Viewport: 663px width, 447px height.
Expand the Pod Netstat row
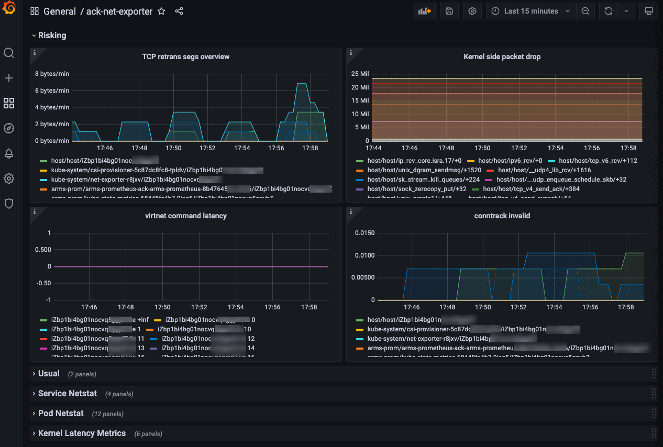pos(61,414)
